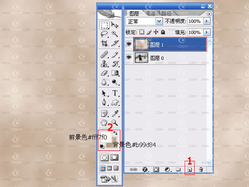
Task: Select the Zoom magnifier tool
Action: pos(115,123)
